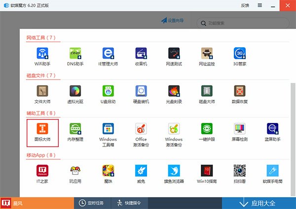Viewport: 296px width, 209px height.
Task: Open 图标大师 icon tool
Action: point(42,133)
